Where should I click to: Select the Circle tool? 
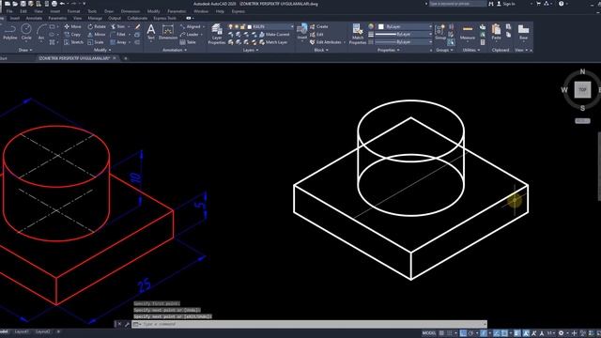click(26, 32)
